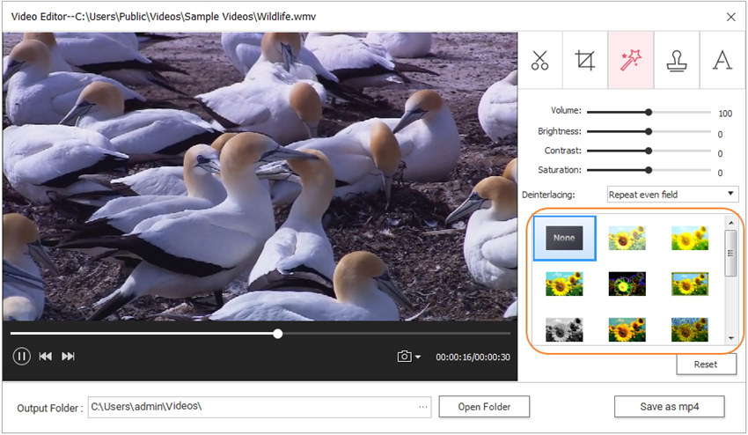Choose the black-and-white sunflower effect
This screenshot has width=748, height=435.
(564, 329)
